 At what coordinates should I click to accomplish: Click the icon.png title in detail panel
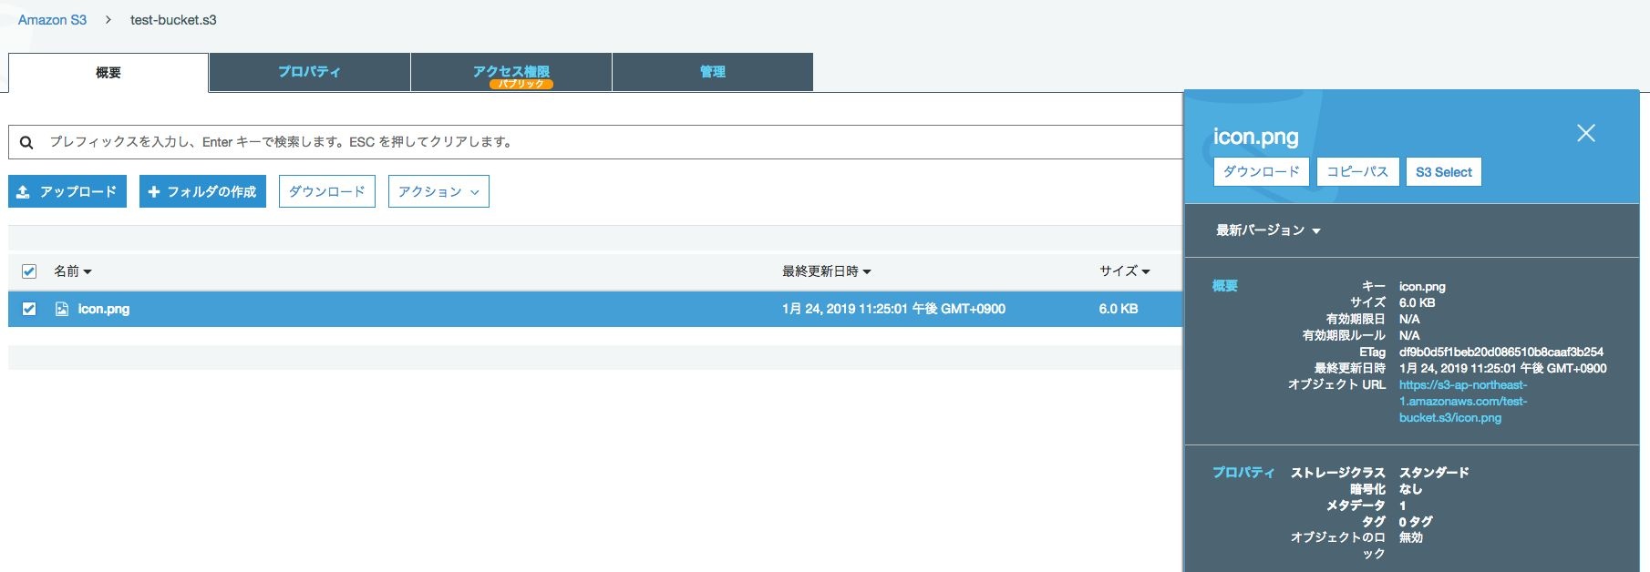(x=1255, y=138)
